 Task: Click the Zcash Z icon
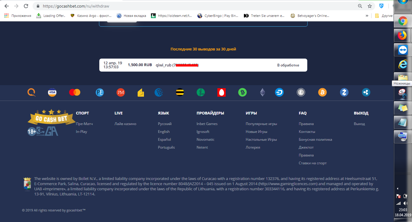[x=344, y=92]
